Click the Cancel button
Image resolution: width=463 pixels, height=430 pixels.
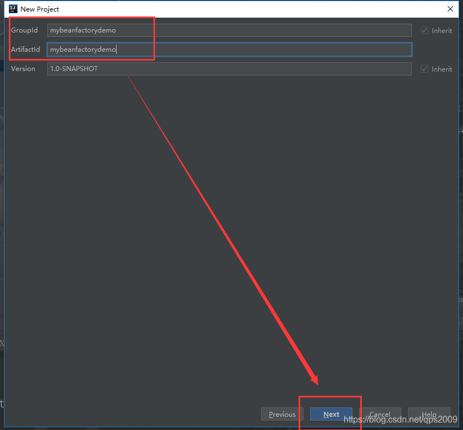click(x=380, y=414)
